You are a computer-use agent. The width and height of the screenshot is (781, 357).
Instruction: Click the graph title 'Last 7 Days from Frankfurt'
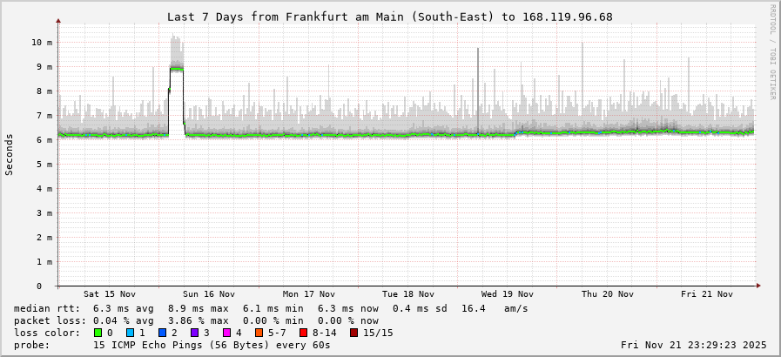(x=389, y=17)
